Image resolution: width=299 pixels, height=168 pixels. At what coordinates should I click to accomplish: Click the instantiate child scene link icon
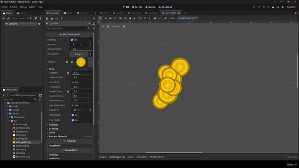click(x=8, y=18)
